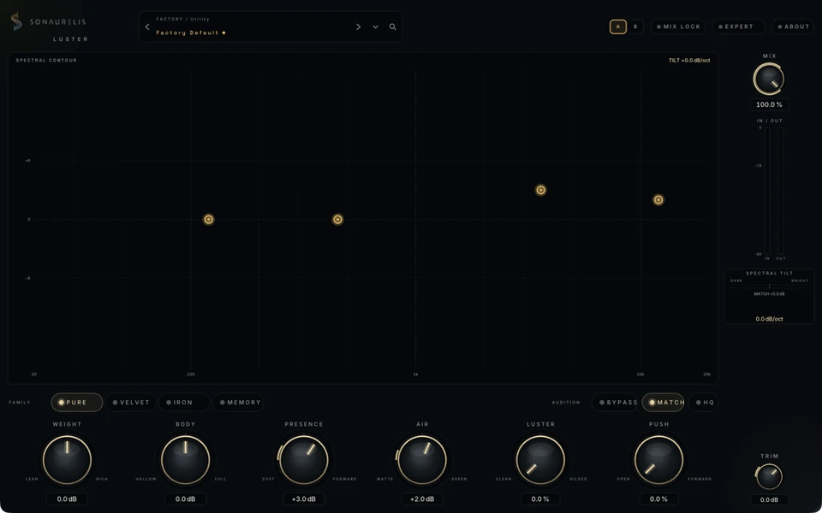Select the B comparison slot
The height and width of the screenshot is (513, 822).
pyautogui.click(x=635, y=27)
